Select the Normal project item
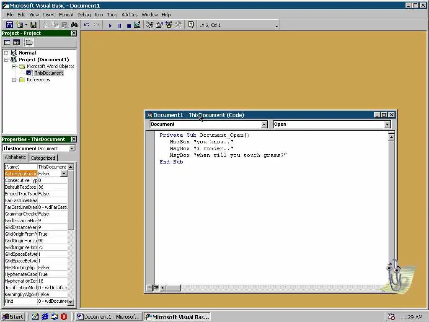429x322 pixels. [x=27, y=53]
